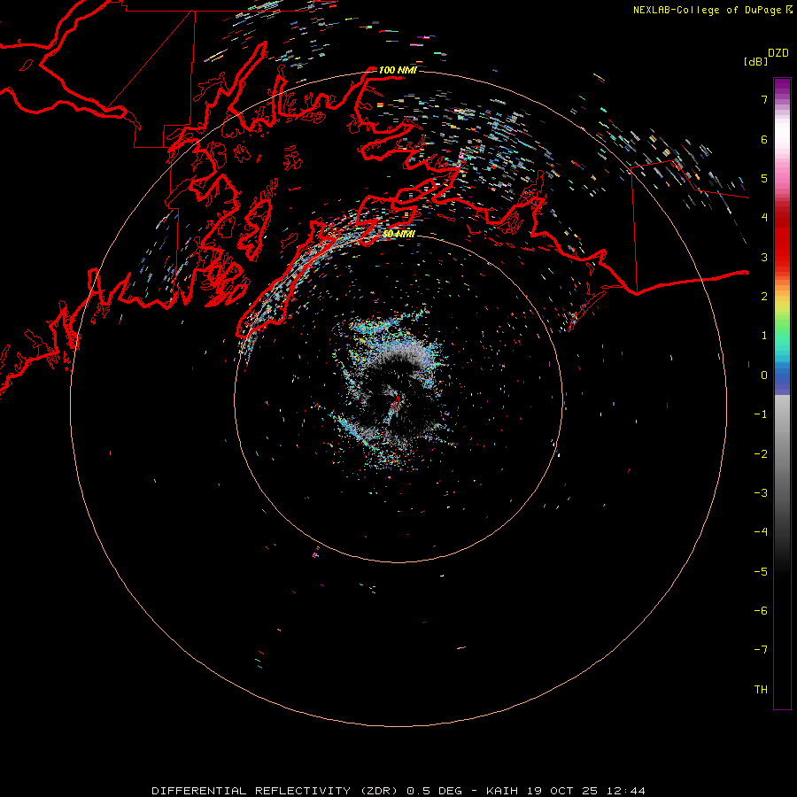Click the NEXLAB-College of DuPage watermark text
Screen dimensions: 797x797
tap(712, 10)
